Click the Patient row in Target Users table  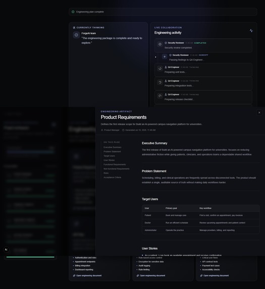pos(200,215)
